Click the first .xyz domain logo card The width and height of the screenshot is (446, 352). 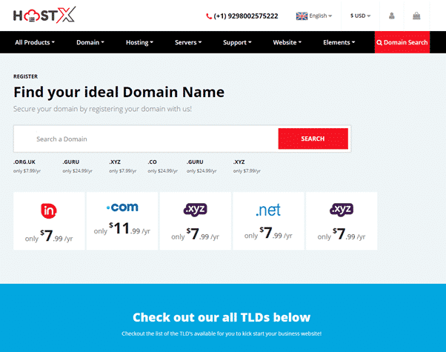(194, 221)
